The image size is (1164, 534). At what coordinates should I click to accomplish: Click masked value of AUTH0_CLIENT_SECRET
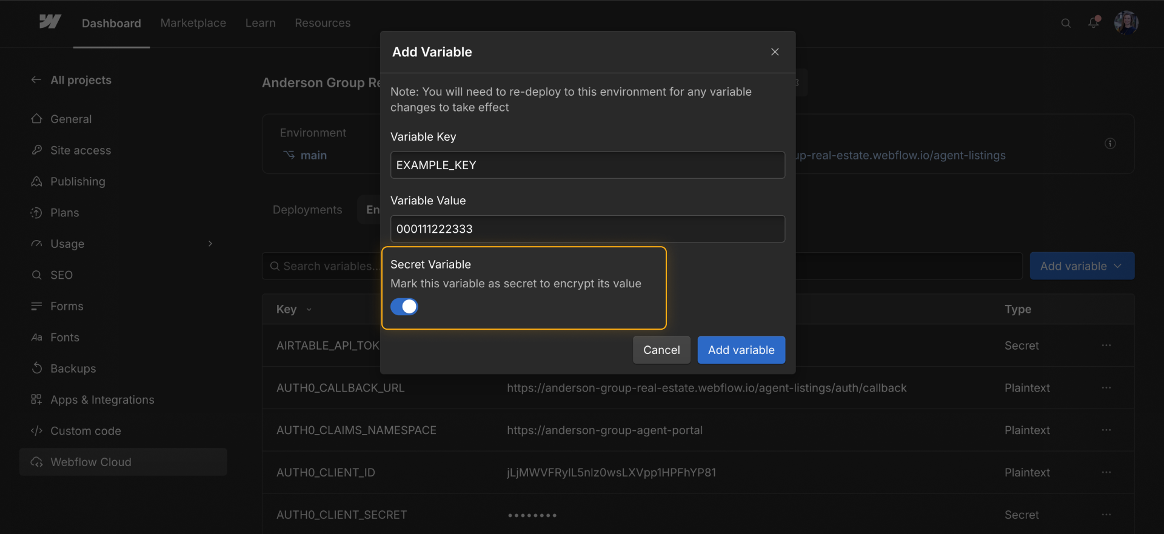[532, 515]
